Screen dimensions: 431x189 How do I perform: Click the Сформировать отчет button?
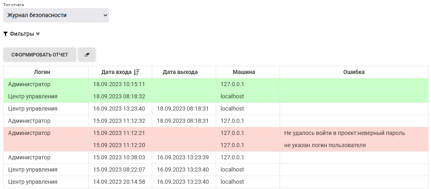39,54
